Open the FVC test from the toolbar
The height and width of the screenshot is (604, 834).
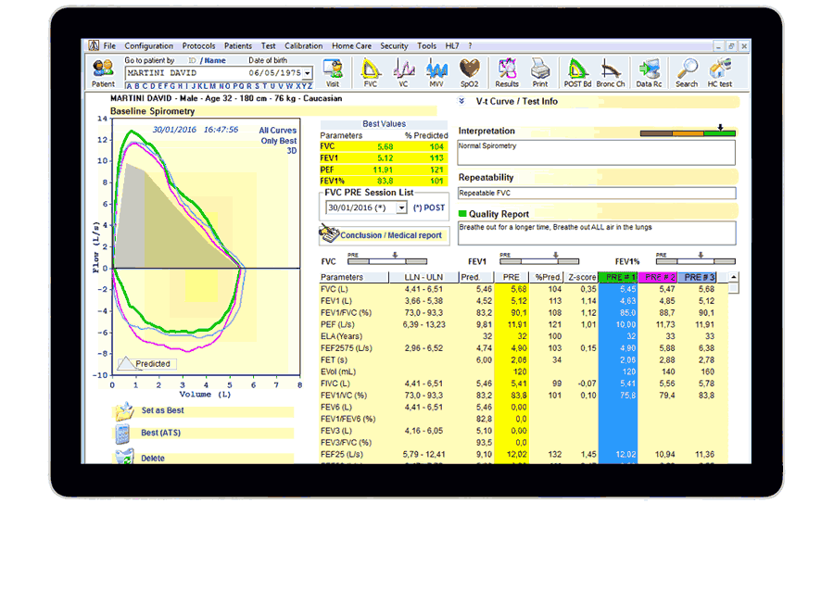[x=371, y=71]
